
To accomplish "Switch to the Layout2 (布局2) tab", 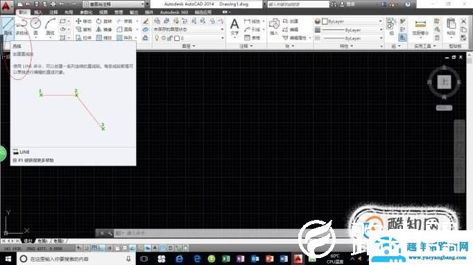I will coord(58,241).
